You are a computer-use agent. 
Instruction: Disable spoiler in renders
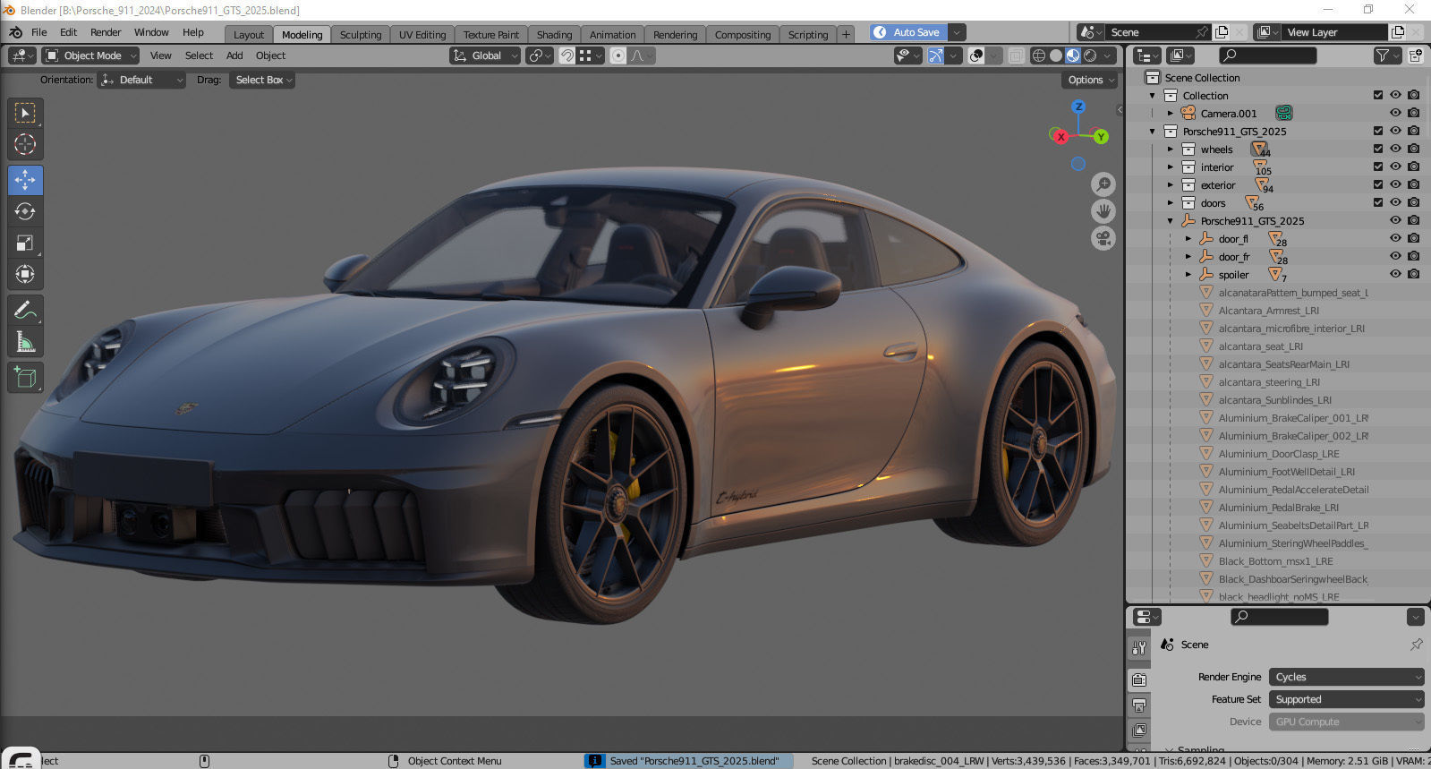[1413, 274]
